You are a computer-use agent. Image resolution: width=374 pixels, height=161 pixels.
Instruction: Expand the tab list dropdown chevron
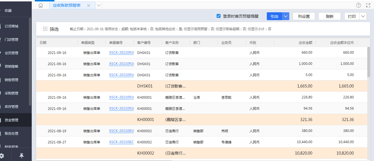[x=99, y=5]
